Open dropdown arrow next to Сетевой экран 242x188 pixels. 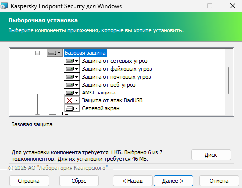pyautogui.click(x=76, y=108)
